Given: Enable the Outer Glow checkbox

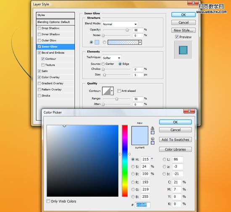Looking at the screenshot, I should tap(39, 40).
